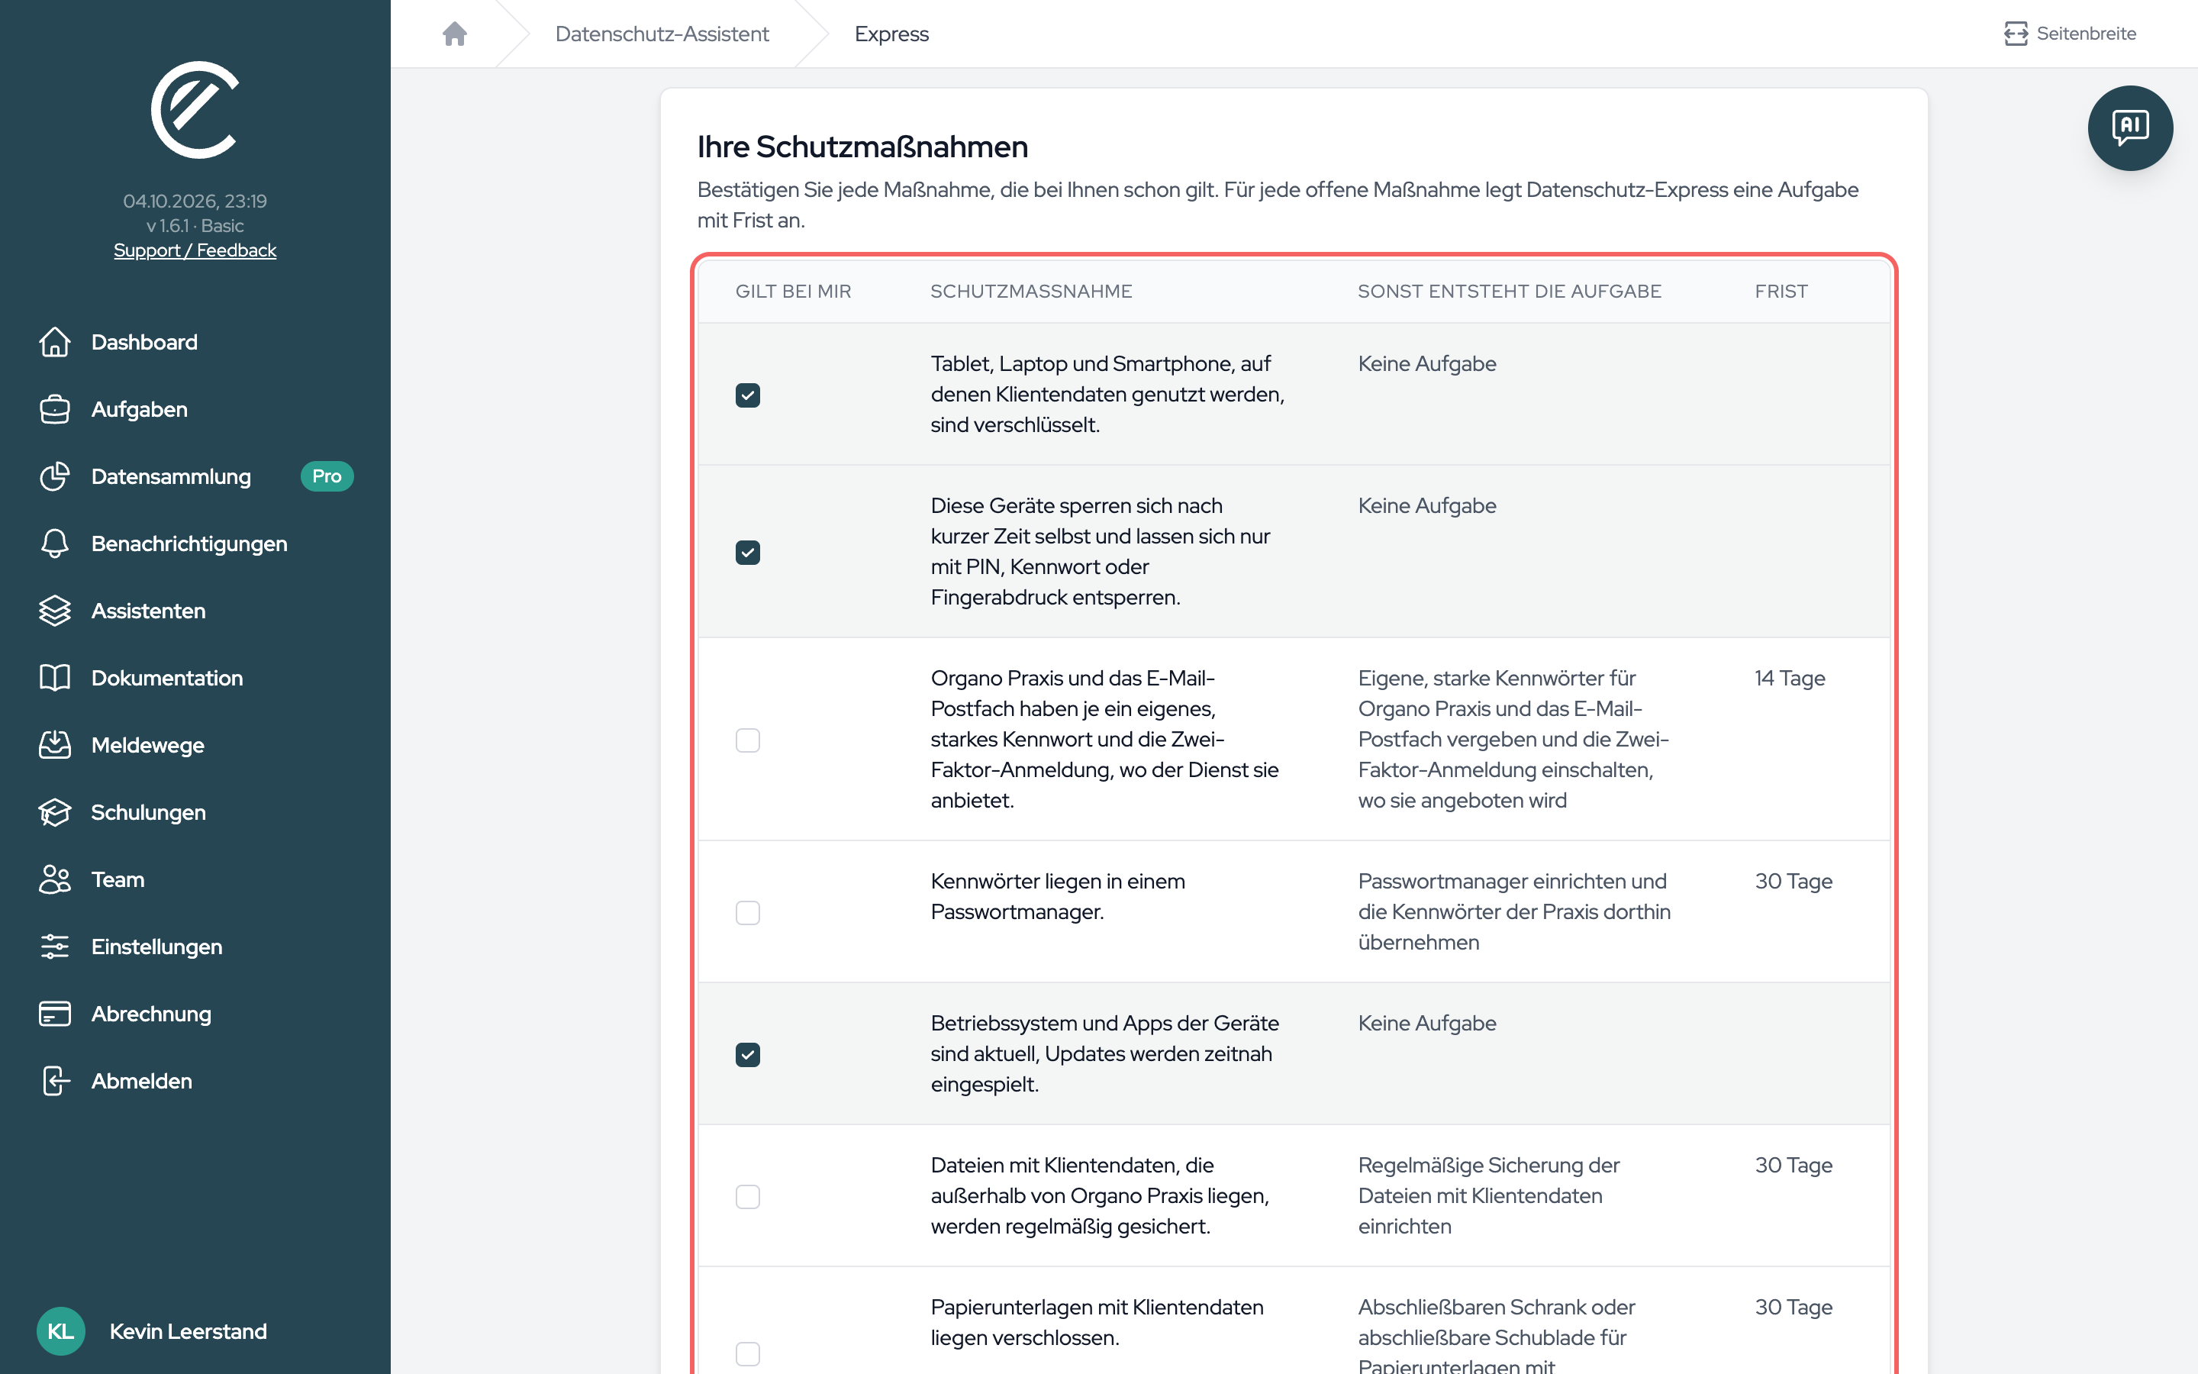Open the Support / Feedback link
Screen dimensions: 2198x1374
195,250
